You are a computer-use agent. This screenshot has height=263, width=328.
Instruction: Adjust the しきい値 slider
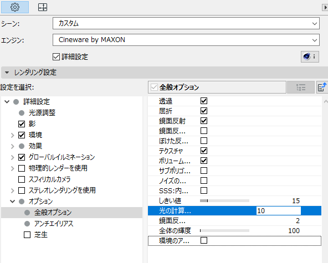(x=224, y=200)
